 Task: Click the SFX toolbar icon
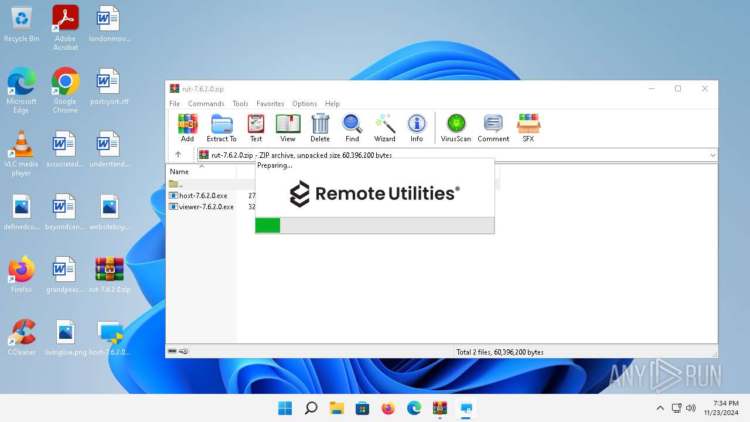(529, 128)
